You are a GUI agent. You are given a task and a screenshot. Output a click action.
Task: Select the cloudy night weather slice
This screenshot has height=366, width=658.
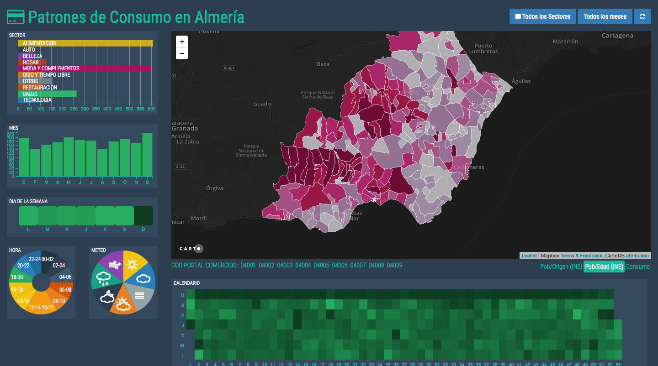[x=108, y=297]
